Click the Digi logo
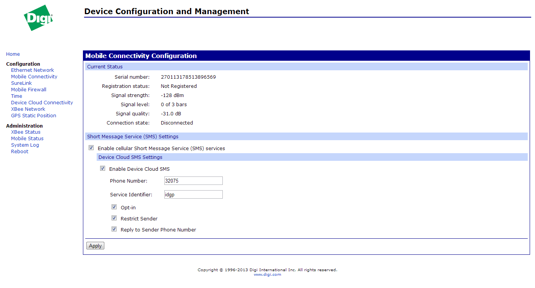Screen dimensions: 535x288 (x=38, y=18)
